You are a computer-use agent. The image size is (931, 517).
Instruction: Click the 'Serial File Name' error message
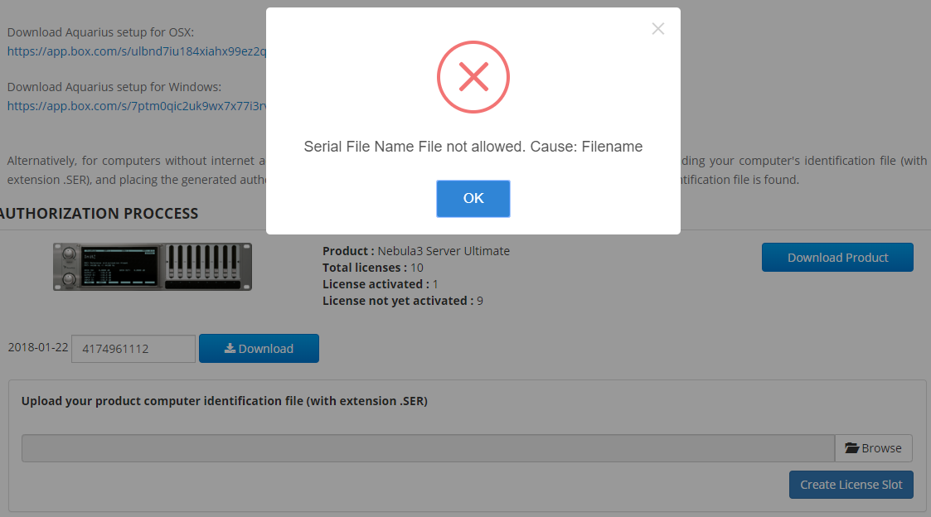coord(473,147)
